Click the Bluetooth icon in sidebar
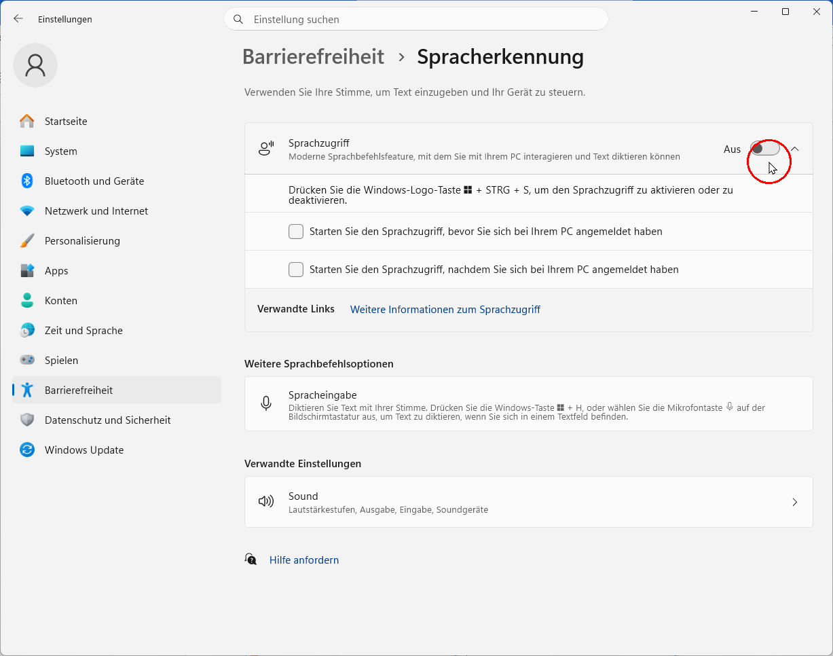Screen dimensions: 833x656 27,181
